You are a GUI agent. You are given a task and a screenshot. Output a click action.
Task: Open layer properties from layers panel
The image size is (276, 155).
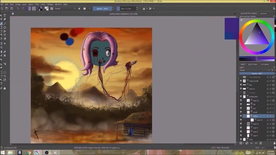(260, 143)
